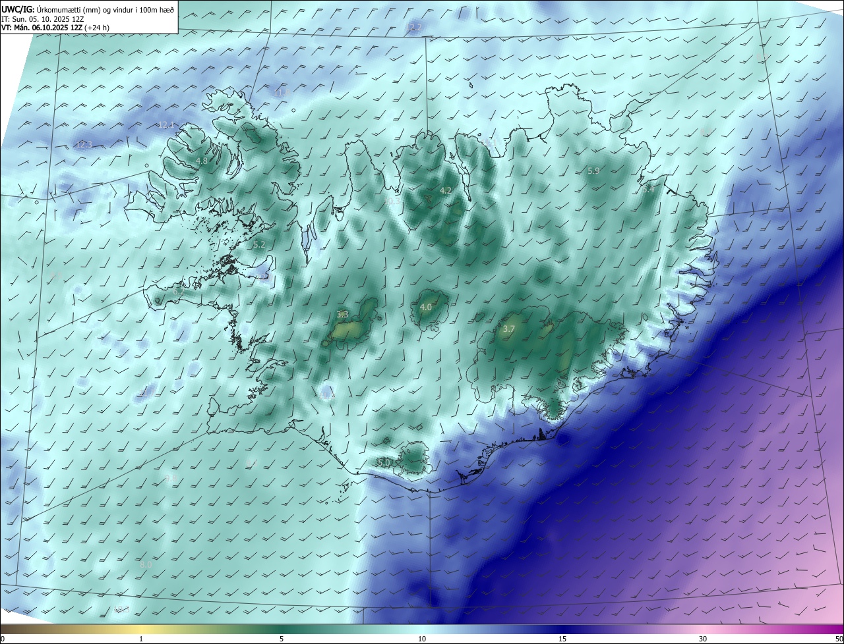Viewport: 844px width, 644px height.
Task: Click the "12.1" value label offshore northwest
Action: 166,124
